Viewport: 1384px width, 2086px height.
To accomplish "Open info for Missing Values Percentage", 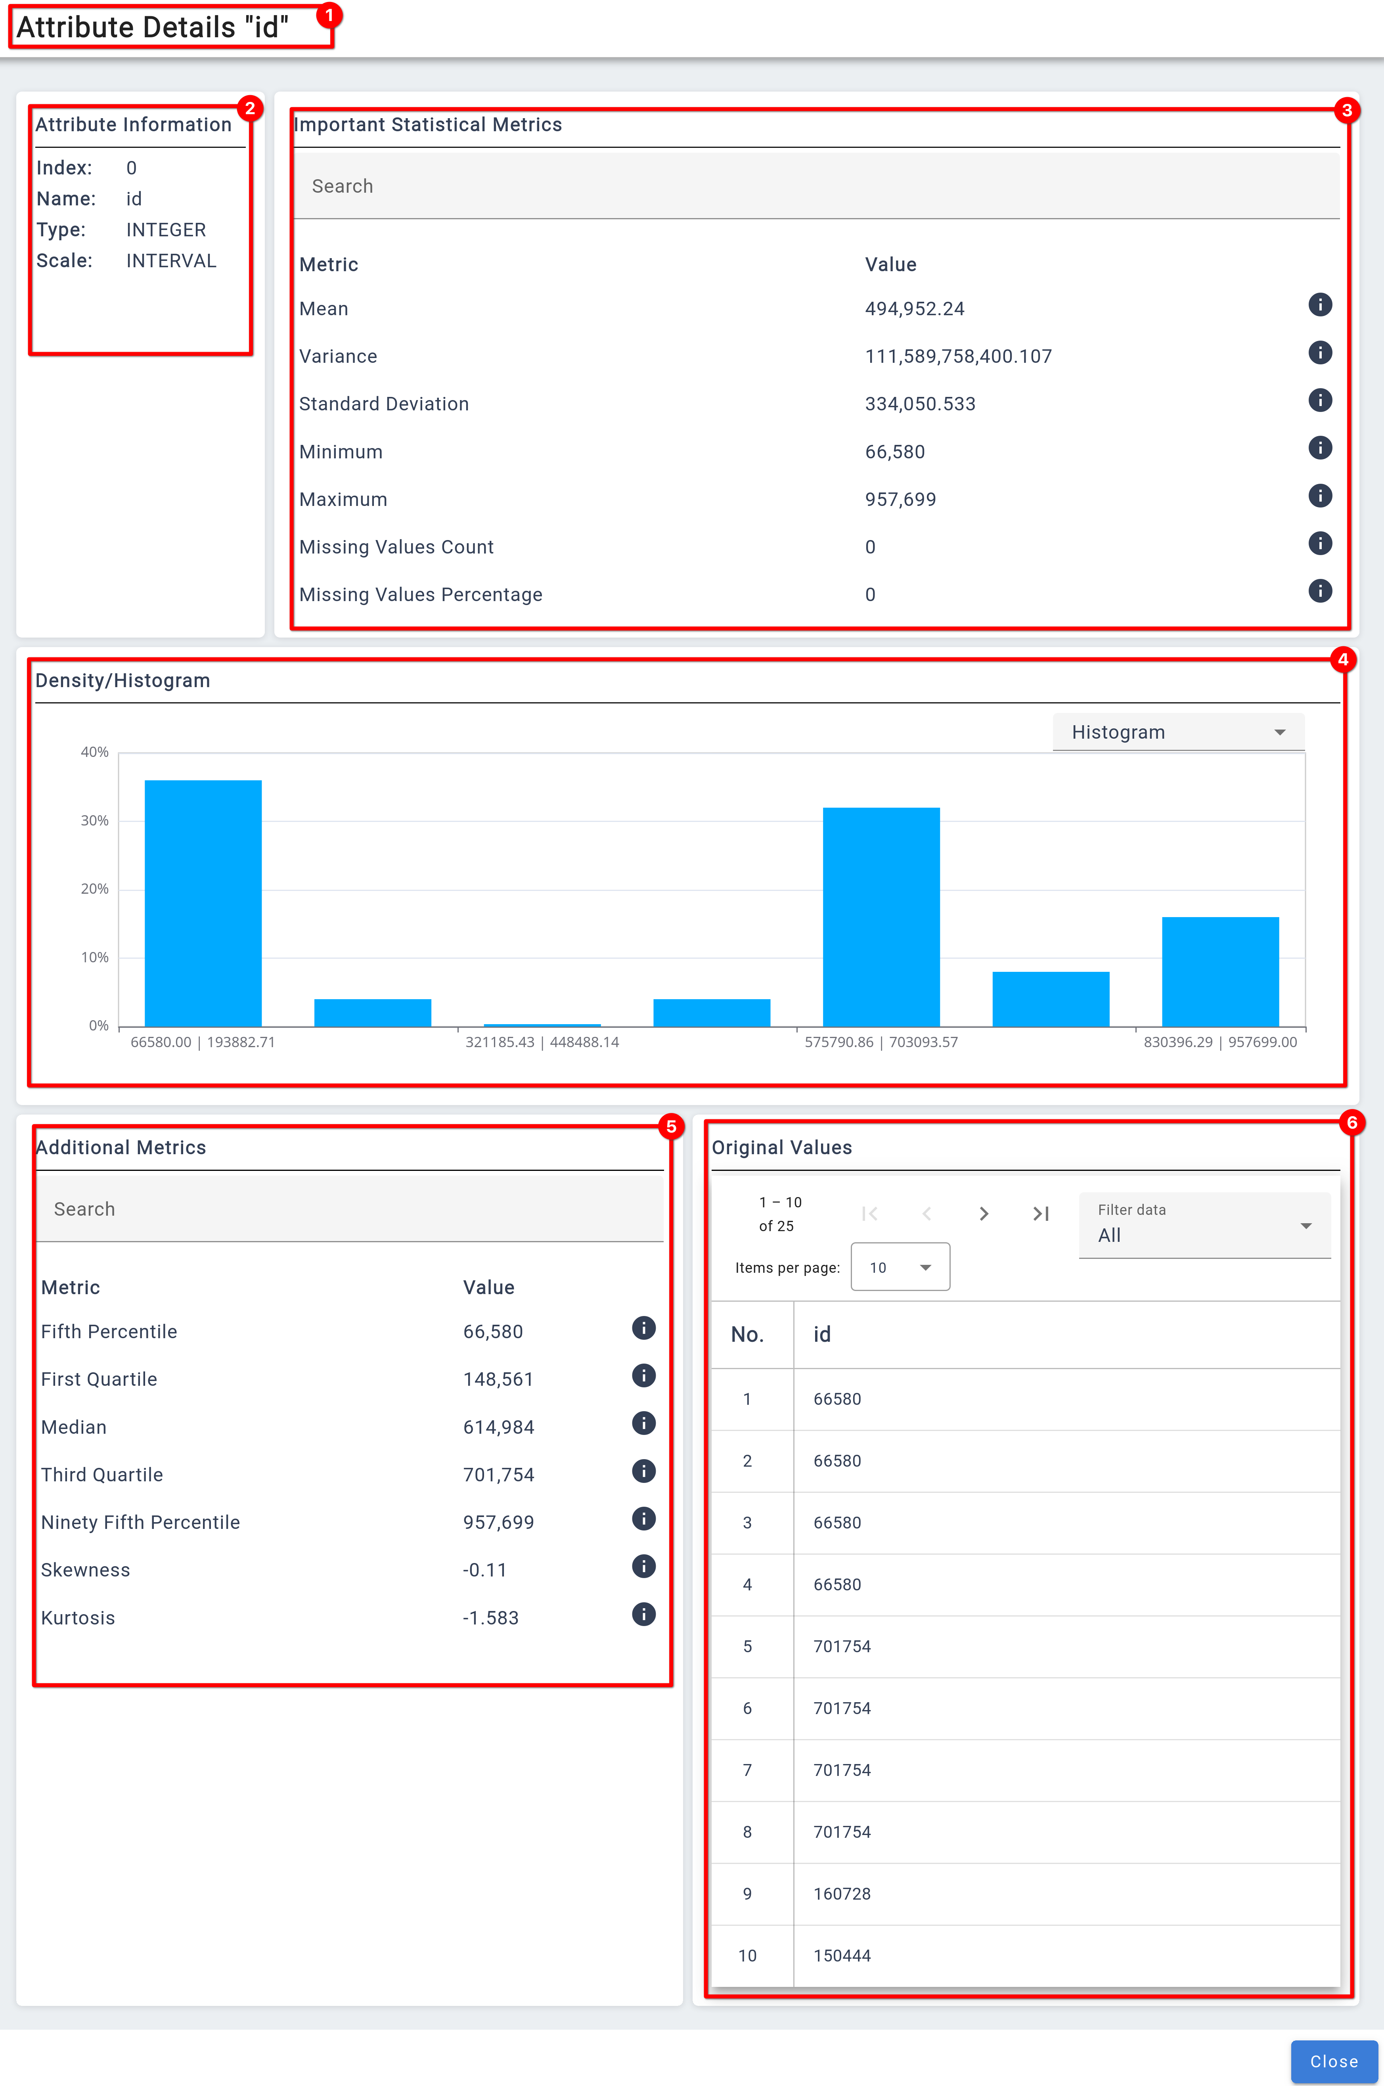I will coord(1319,590).
